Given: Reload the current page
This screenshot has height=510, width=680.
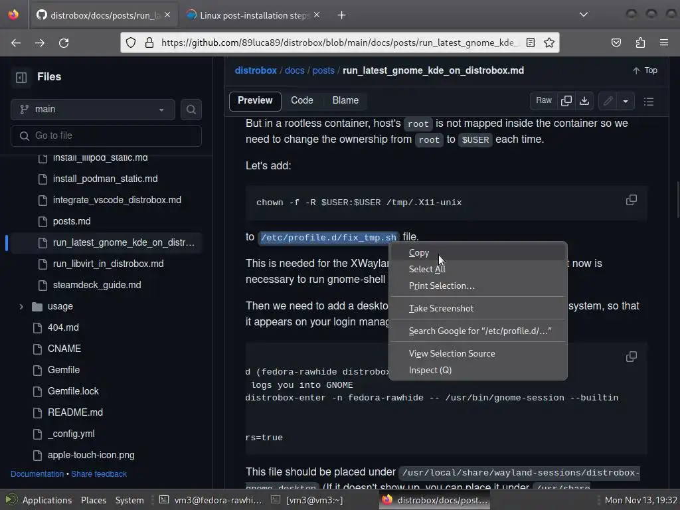Looking at the screenshot, I should tap(64, 43).
